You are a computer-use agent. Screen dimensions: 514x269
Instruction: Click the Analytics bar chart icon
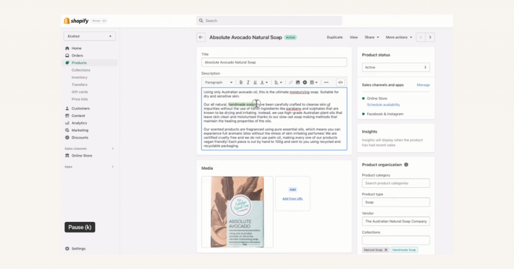67,123
